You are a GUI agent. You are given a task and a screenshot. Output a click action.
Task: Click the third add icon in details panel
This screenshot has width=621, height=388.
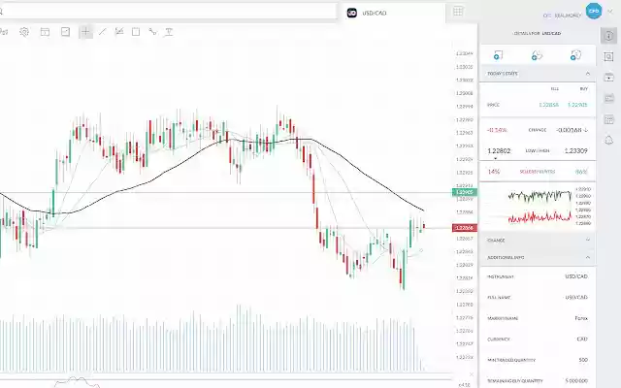coord(575,55)
